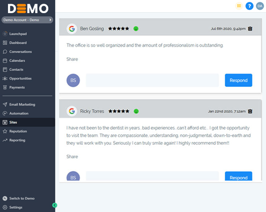Click the five-star rating on Ben Gosling's review
Screen dimensions: 266x212
pyautogui.click(x=119, y=29)
